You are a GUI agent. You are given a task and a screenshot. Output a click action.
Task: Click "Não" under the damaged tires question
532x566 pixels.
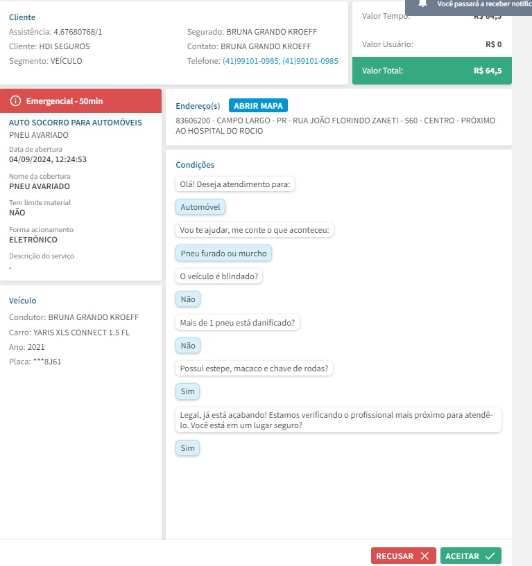click(188, 345)
